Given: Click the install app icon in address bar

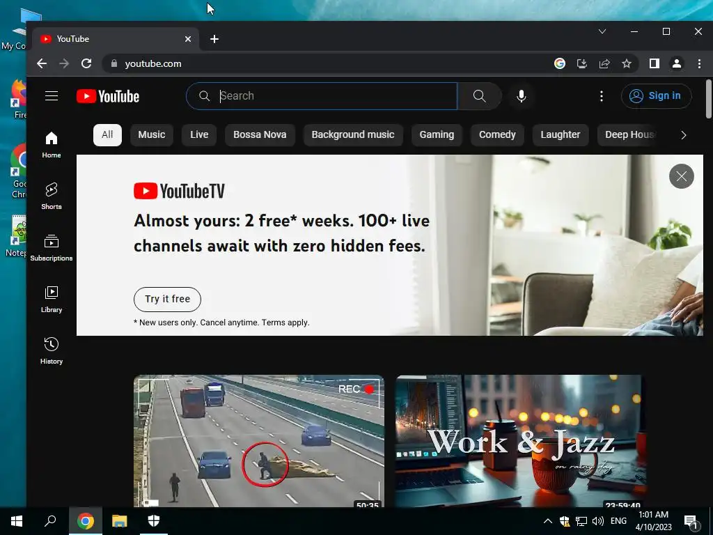Looking at the screenshot, I should tap(582, 63).
